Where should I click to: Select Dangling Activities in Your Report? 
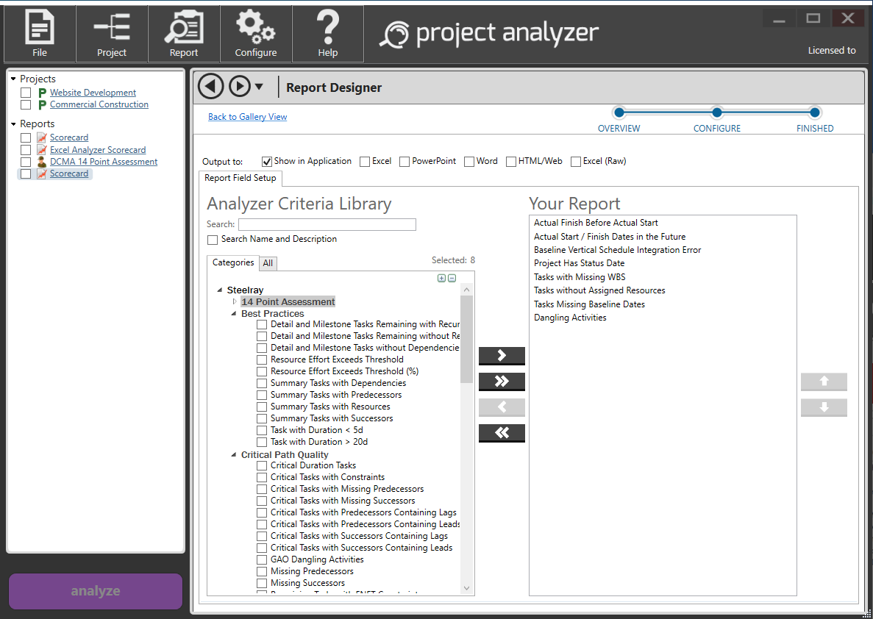click(570, 318)
